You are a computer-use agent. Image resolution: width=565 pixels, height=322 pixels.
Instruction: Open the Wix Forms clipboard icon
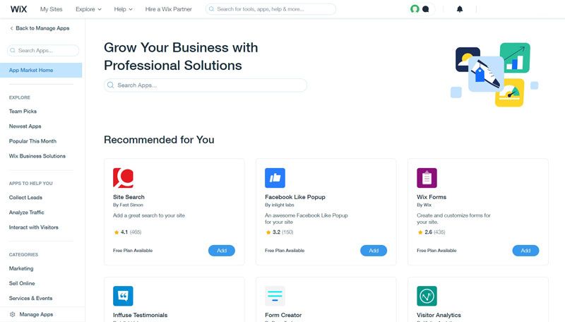pos(427,178)
